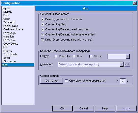This screenshot has width=138, height=113.
Task: Click the checkmark confirm button beside Command
Action: click(127, 64)
